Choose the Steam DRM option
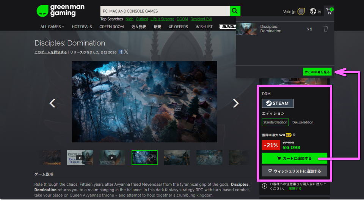Image resolution: width=364 pixels, height=205 pixels. tap(278, 103)
